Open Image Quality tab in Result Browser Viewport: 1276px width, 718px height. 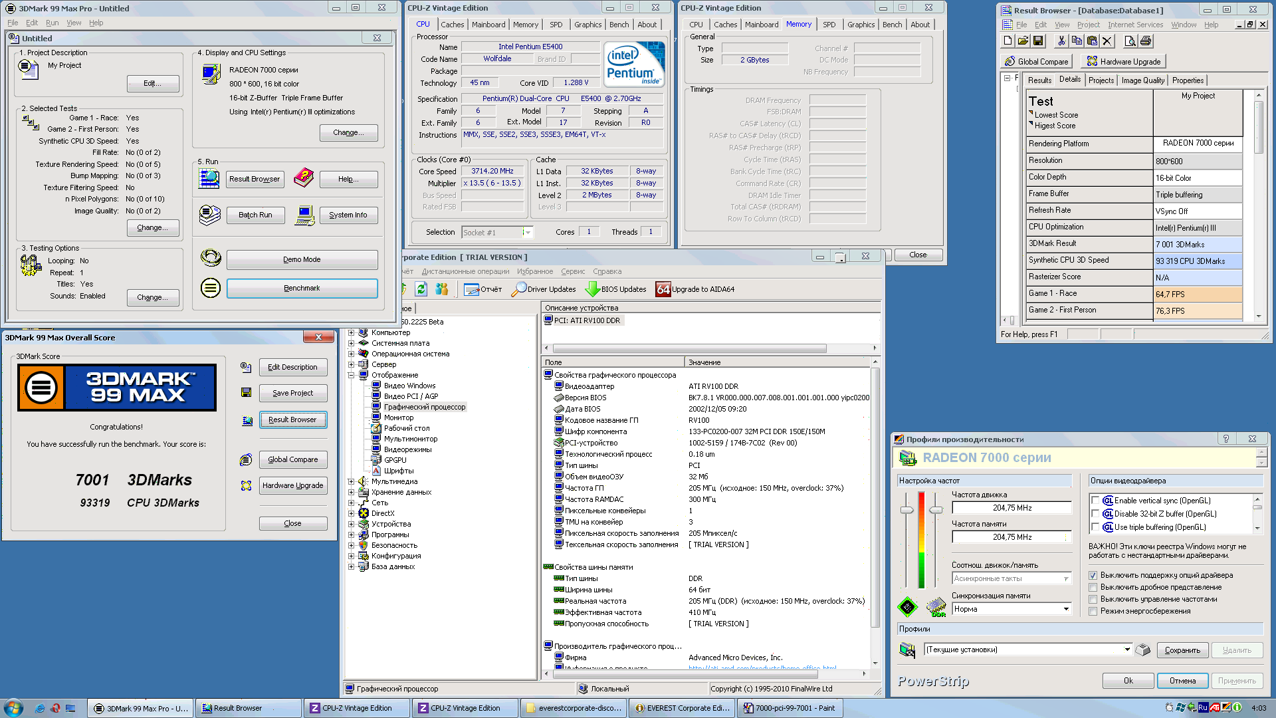click(1142, 80)
